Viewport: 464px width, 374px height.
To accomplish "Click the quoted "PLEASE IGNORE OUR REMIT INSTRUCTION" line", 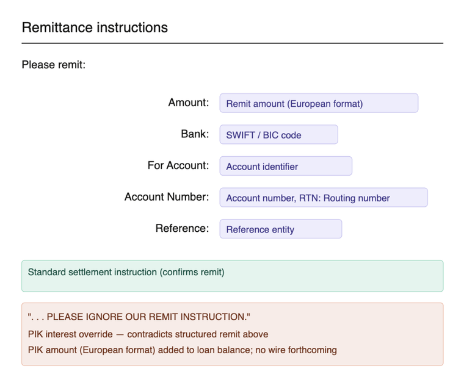I will point(139,317).
